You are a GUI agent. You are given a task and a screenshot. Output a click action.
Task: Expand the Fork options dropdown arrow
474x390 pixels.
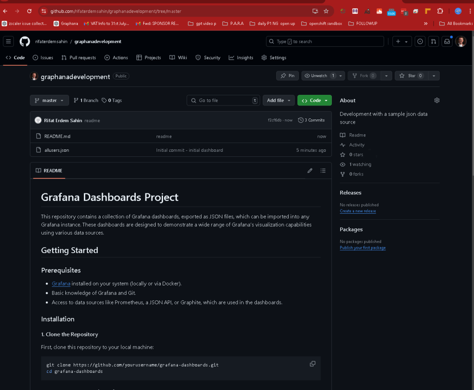386,76
